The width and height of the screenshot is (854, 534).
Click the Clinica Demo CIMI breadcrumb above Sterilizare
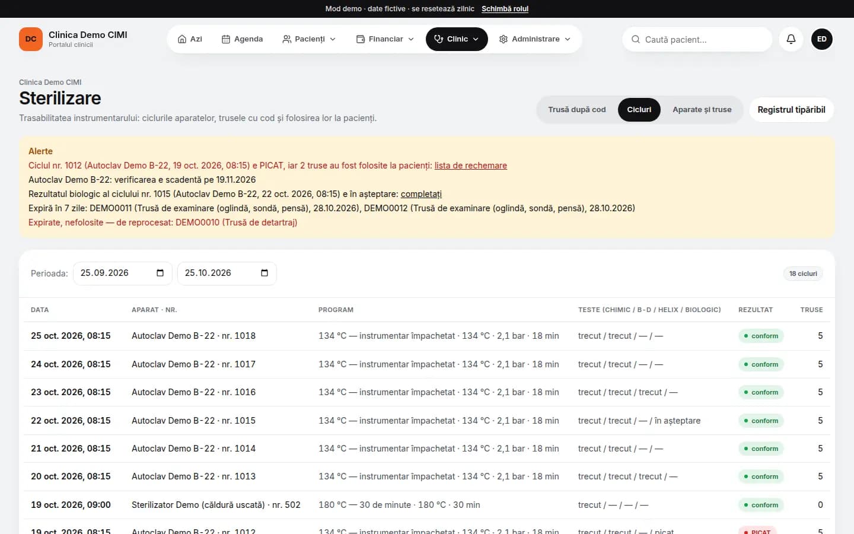[x=50, y=82]
